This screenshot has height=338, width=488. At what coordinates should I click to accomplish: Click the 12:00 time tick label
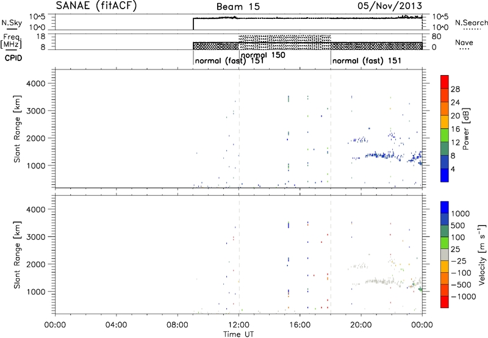pyautogui.click(x=239, y=325)
